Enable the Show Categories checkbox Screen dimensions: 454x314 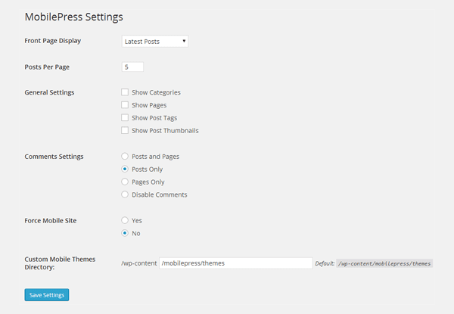pyautogui.click(x=125, y=92)
